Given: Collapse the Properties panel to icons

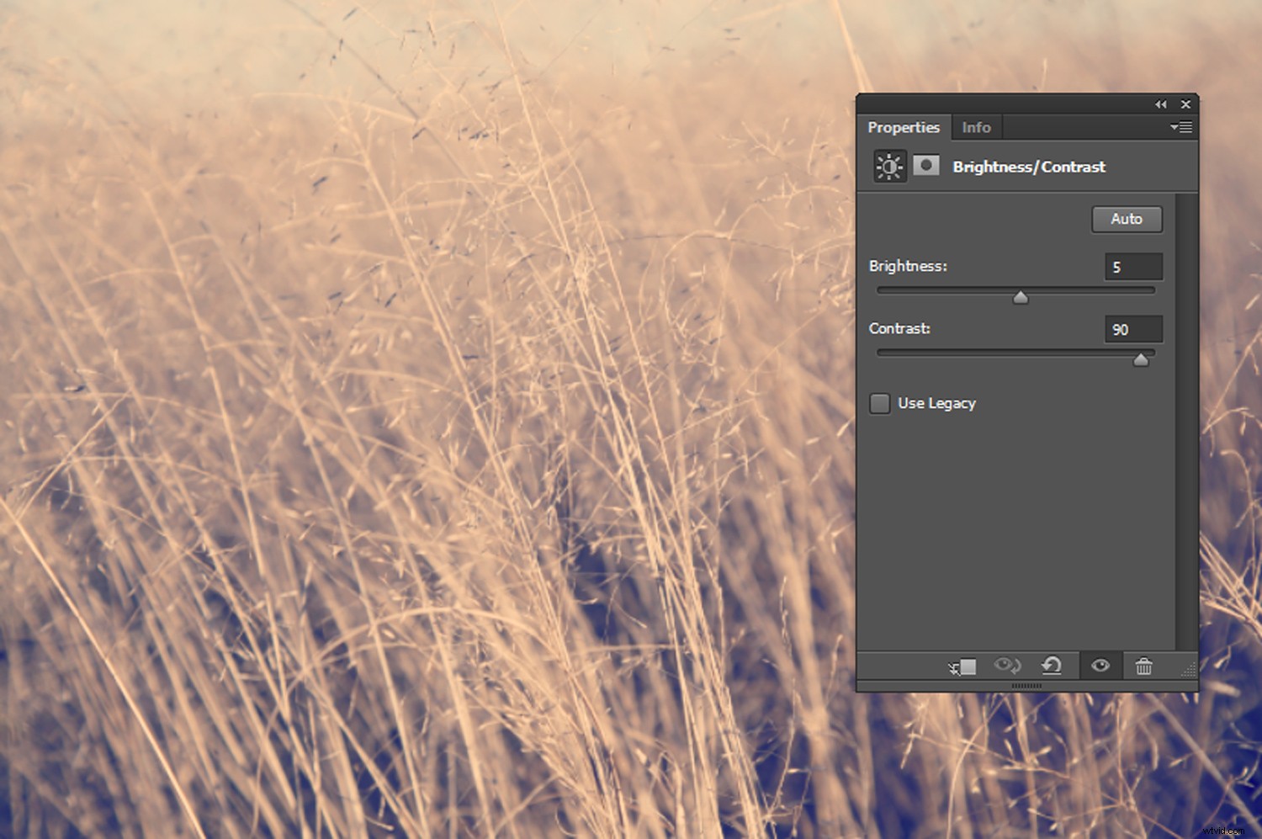Looking at the screenshot, I should coord(1162,104).
